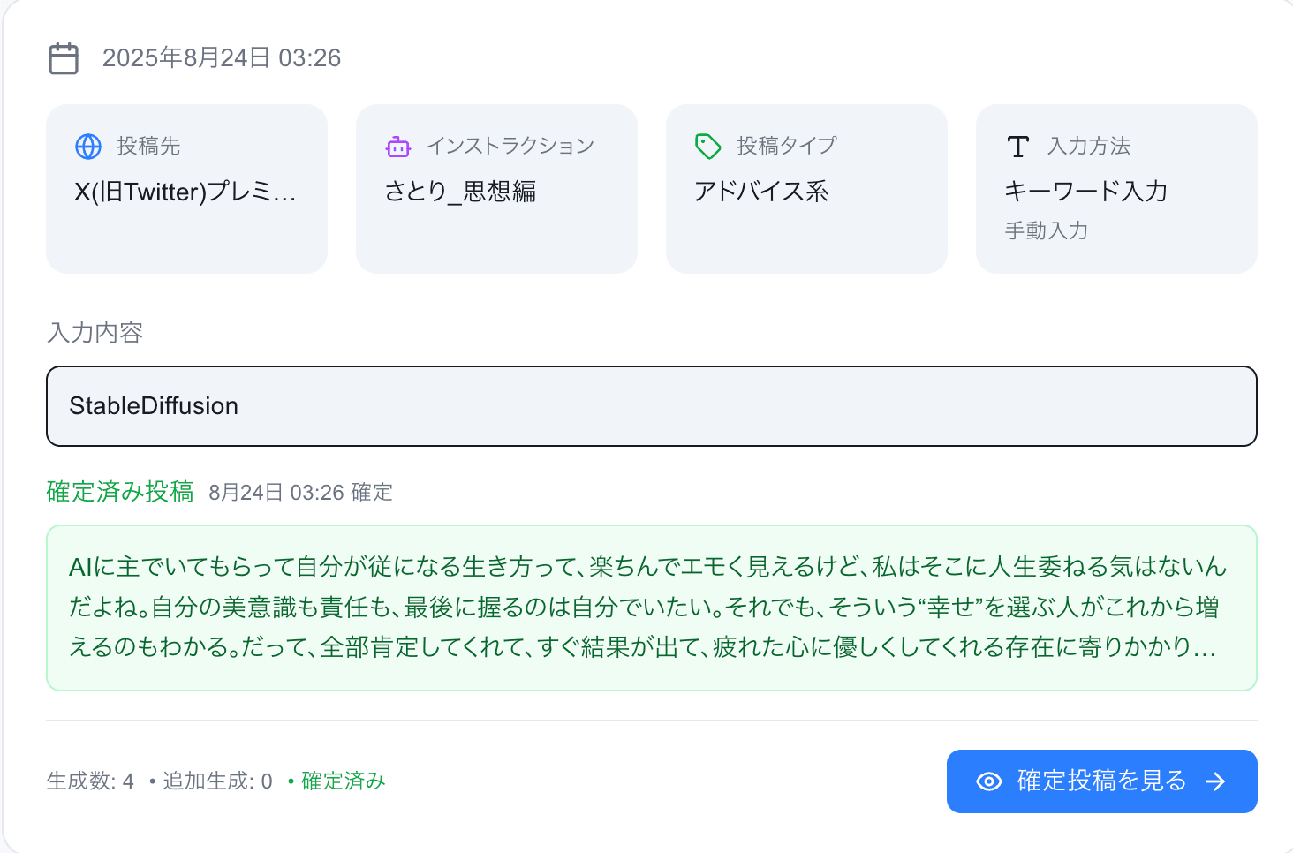Toggle the 確定済み status indicator
Viewport: 1293px width, 853px height.
coord(343,781)
